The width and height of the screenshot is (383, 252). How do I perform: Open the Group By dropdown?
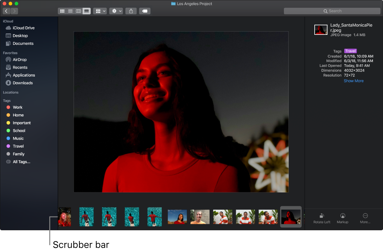pos(100,11)
